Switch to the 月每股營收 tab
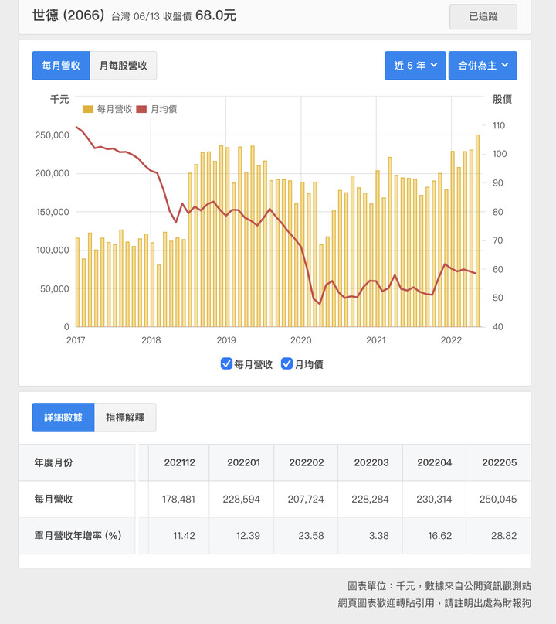The height and width of the screenshot is (624, 556). [x=124, y=66]
